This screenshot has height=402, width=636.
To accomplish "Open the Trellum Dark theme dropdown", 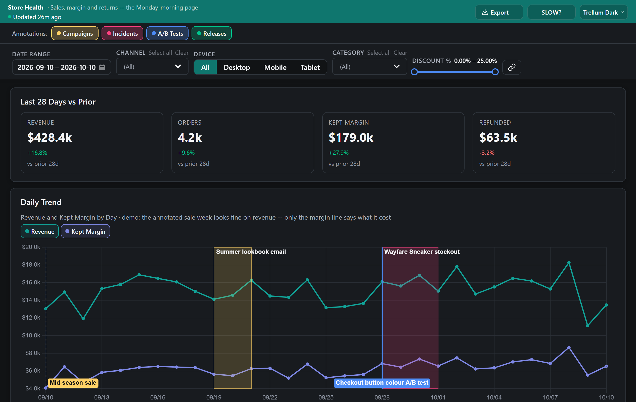I will pos(604,12).
